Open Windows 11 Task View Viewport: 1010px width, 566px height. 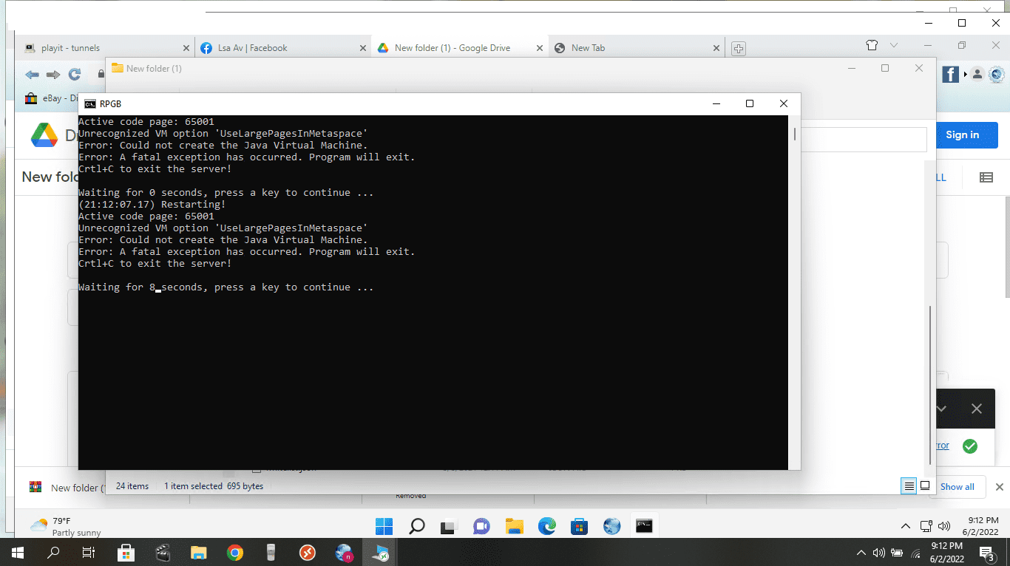(449, 526)
